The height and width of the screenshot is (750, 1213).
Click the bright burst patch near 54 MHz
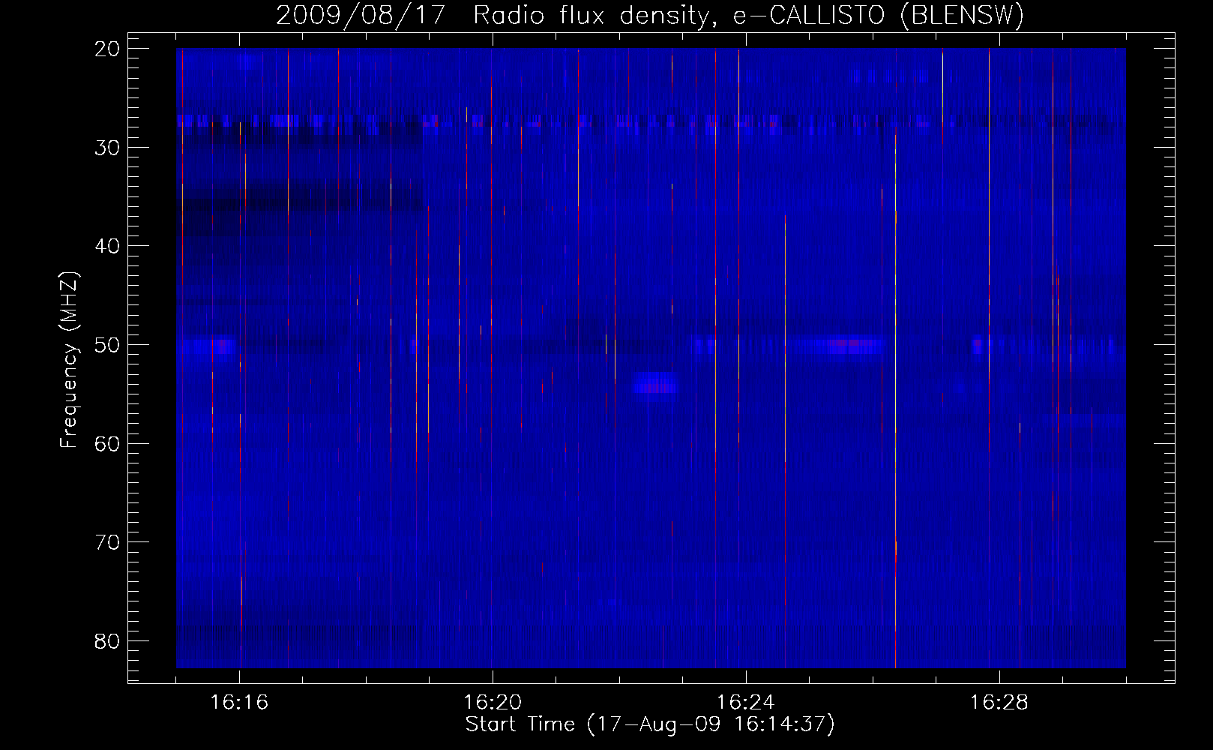click(654, 383)
